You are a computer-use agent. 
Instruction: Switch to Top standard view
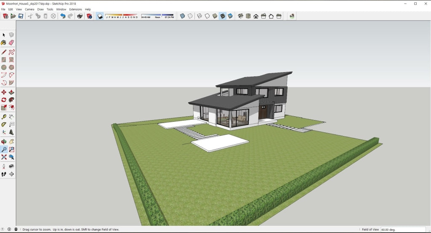tap(248, 16)
